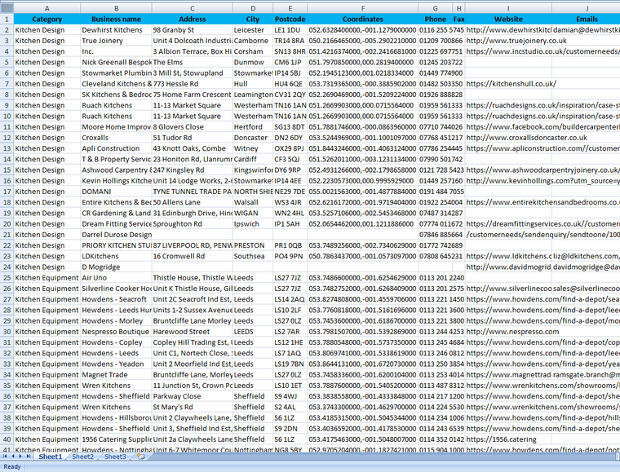Select row 21 header number
This screenshot has width=620, height=472.
[7, 235]
